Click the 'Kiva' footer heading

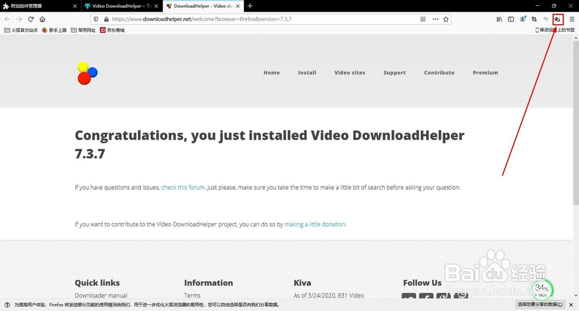coord(302,283)
